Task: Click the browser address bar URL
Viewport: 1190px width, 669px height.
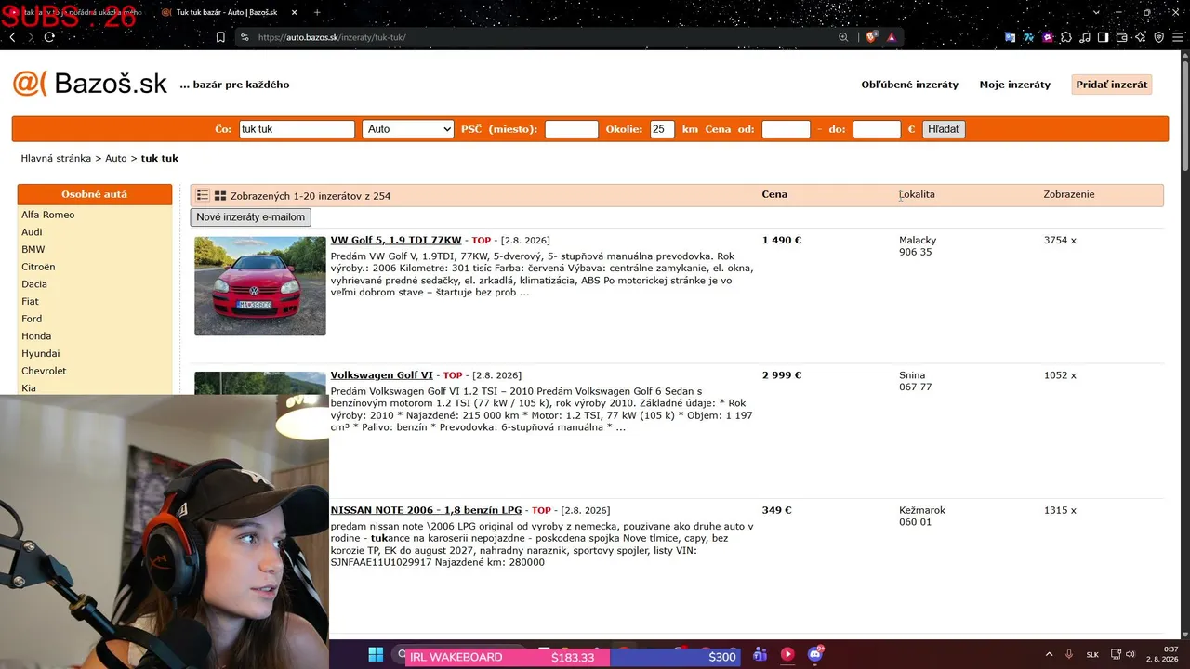Action: [x=332, y=37]
